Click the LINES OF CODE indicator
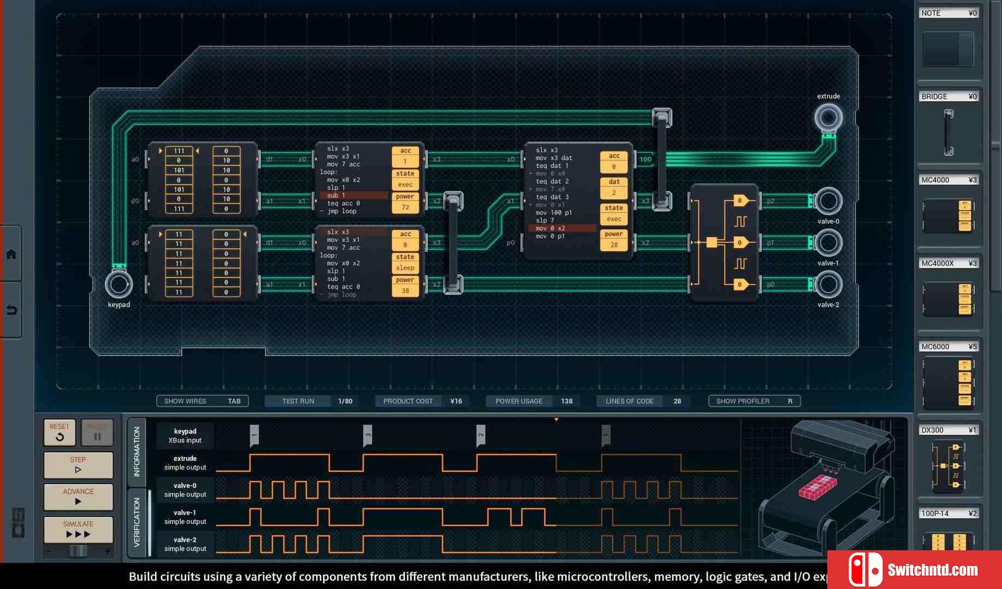This screenshot has width=1002, height=589. pyautogui.click(x=643, y=401)
